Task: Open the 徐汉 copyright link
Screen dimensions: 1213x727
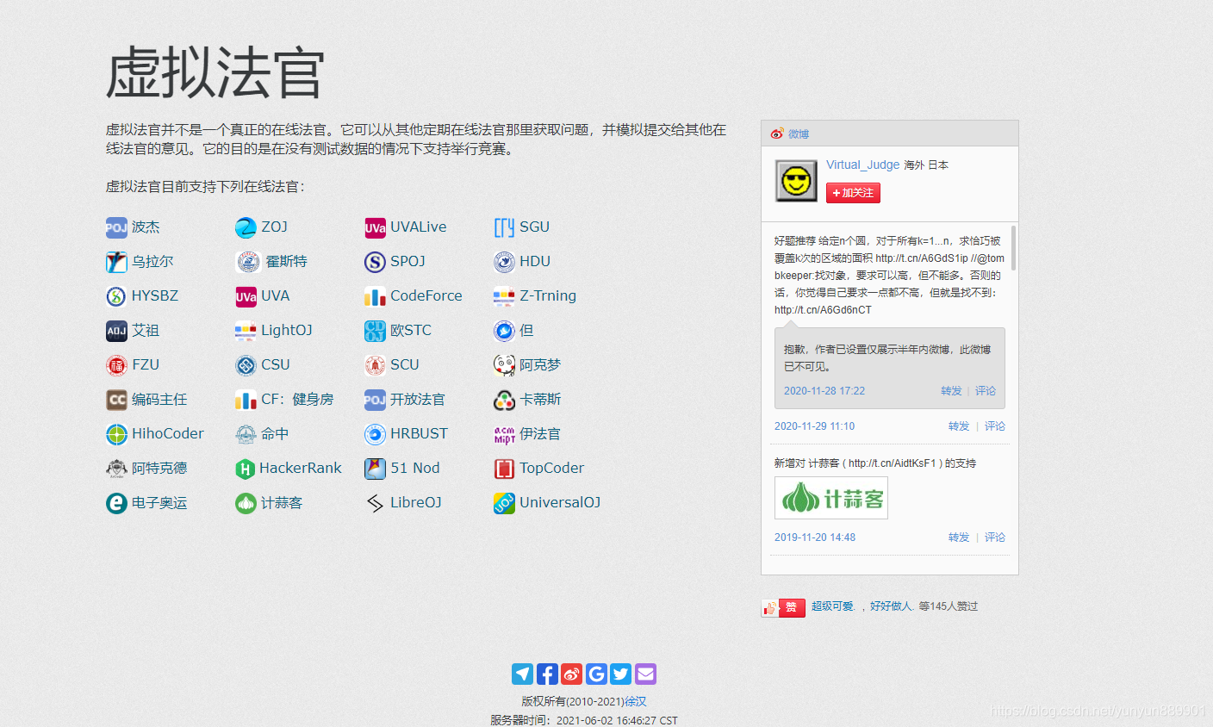Action: coord(633,702)
